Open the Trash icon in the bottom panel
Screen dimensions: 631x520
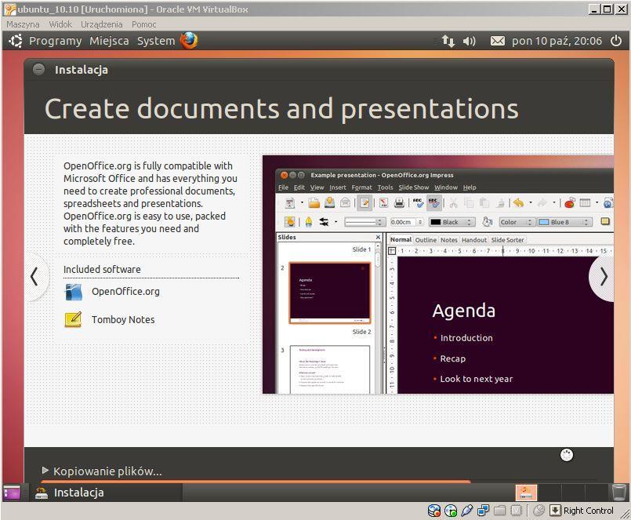[618, 492]
